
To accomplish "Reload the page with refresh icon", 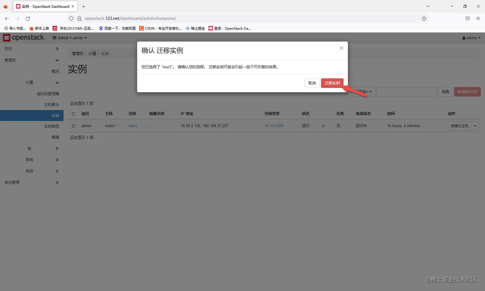I will (28, 18).
